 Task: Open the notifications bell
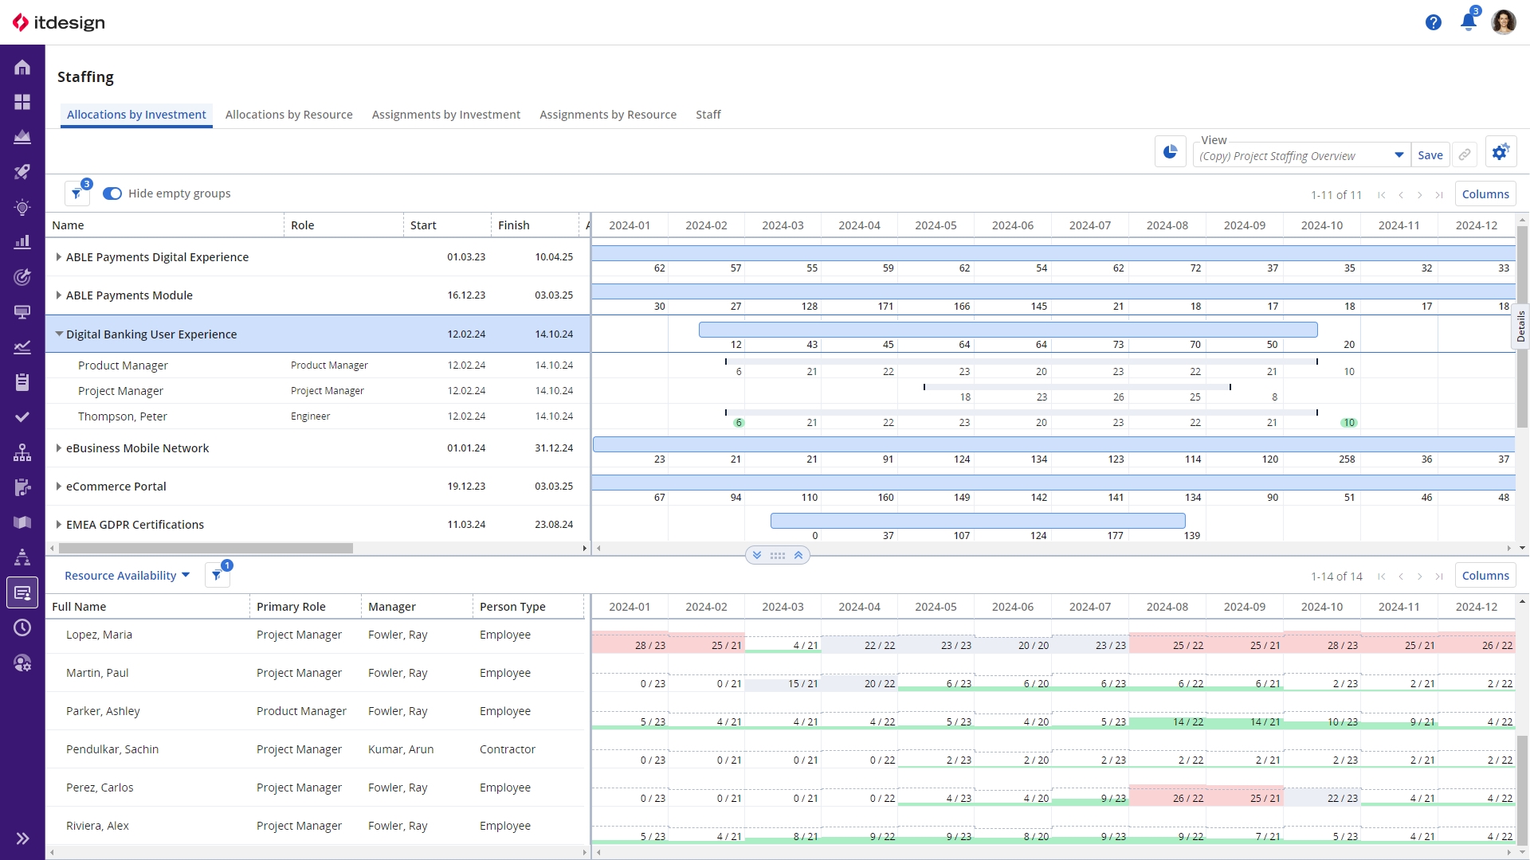(1468, 22)
